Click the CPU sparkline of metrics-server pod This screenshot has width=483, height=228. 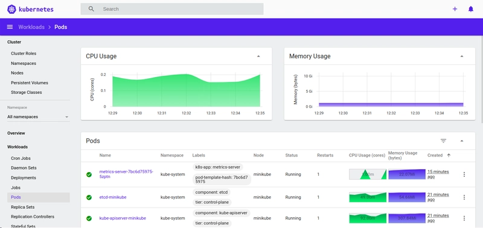point(368,174)
